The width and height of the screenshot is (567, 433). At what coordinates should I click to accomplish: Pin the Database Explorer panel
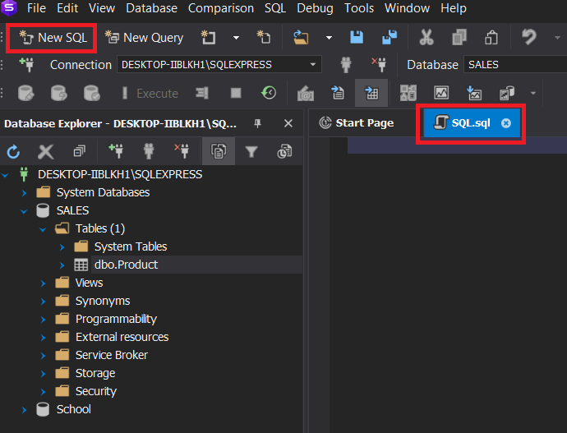click(257, 123)
